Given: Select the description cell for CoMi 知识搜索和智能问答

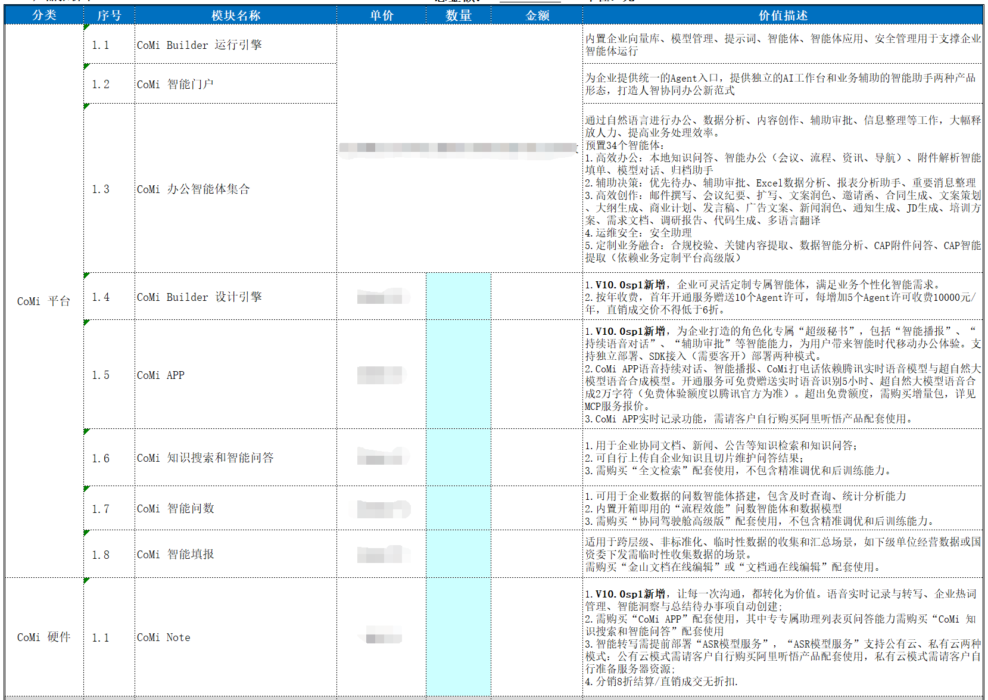Looking at the screenshot, I should (783, 458).
